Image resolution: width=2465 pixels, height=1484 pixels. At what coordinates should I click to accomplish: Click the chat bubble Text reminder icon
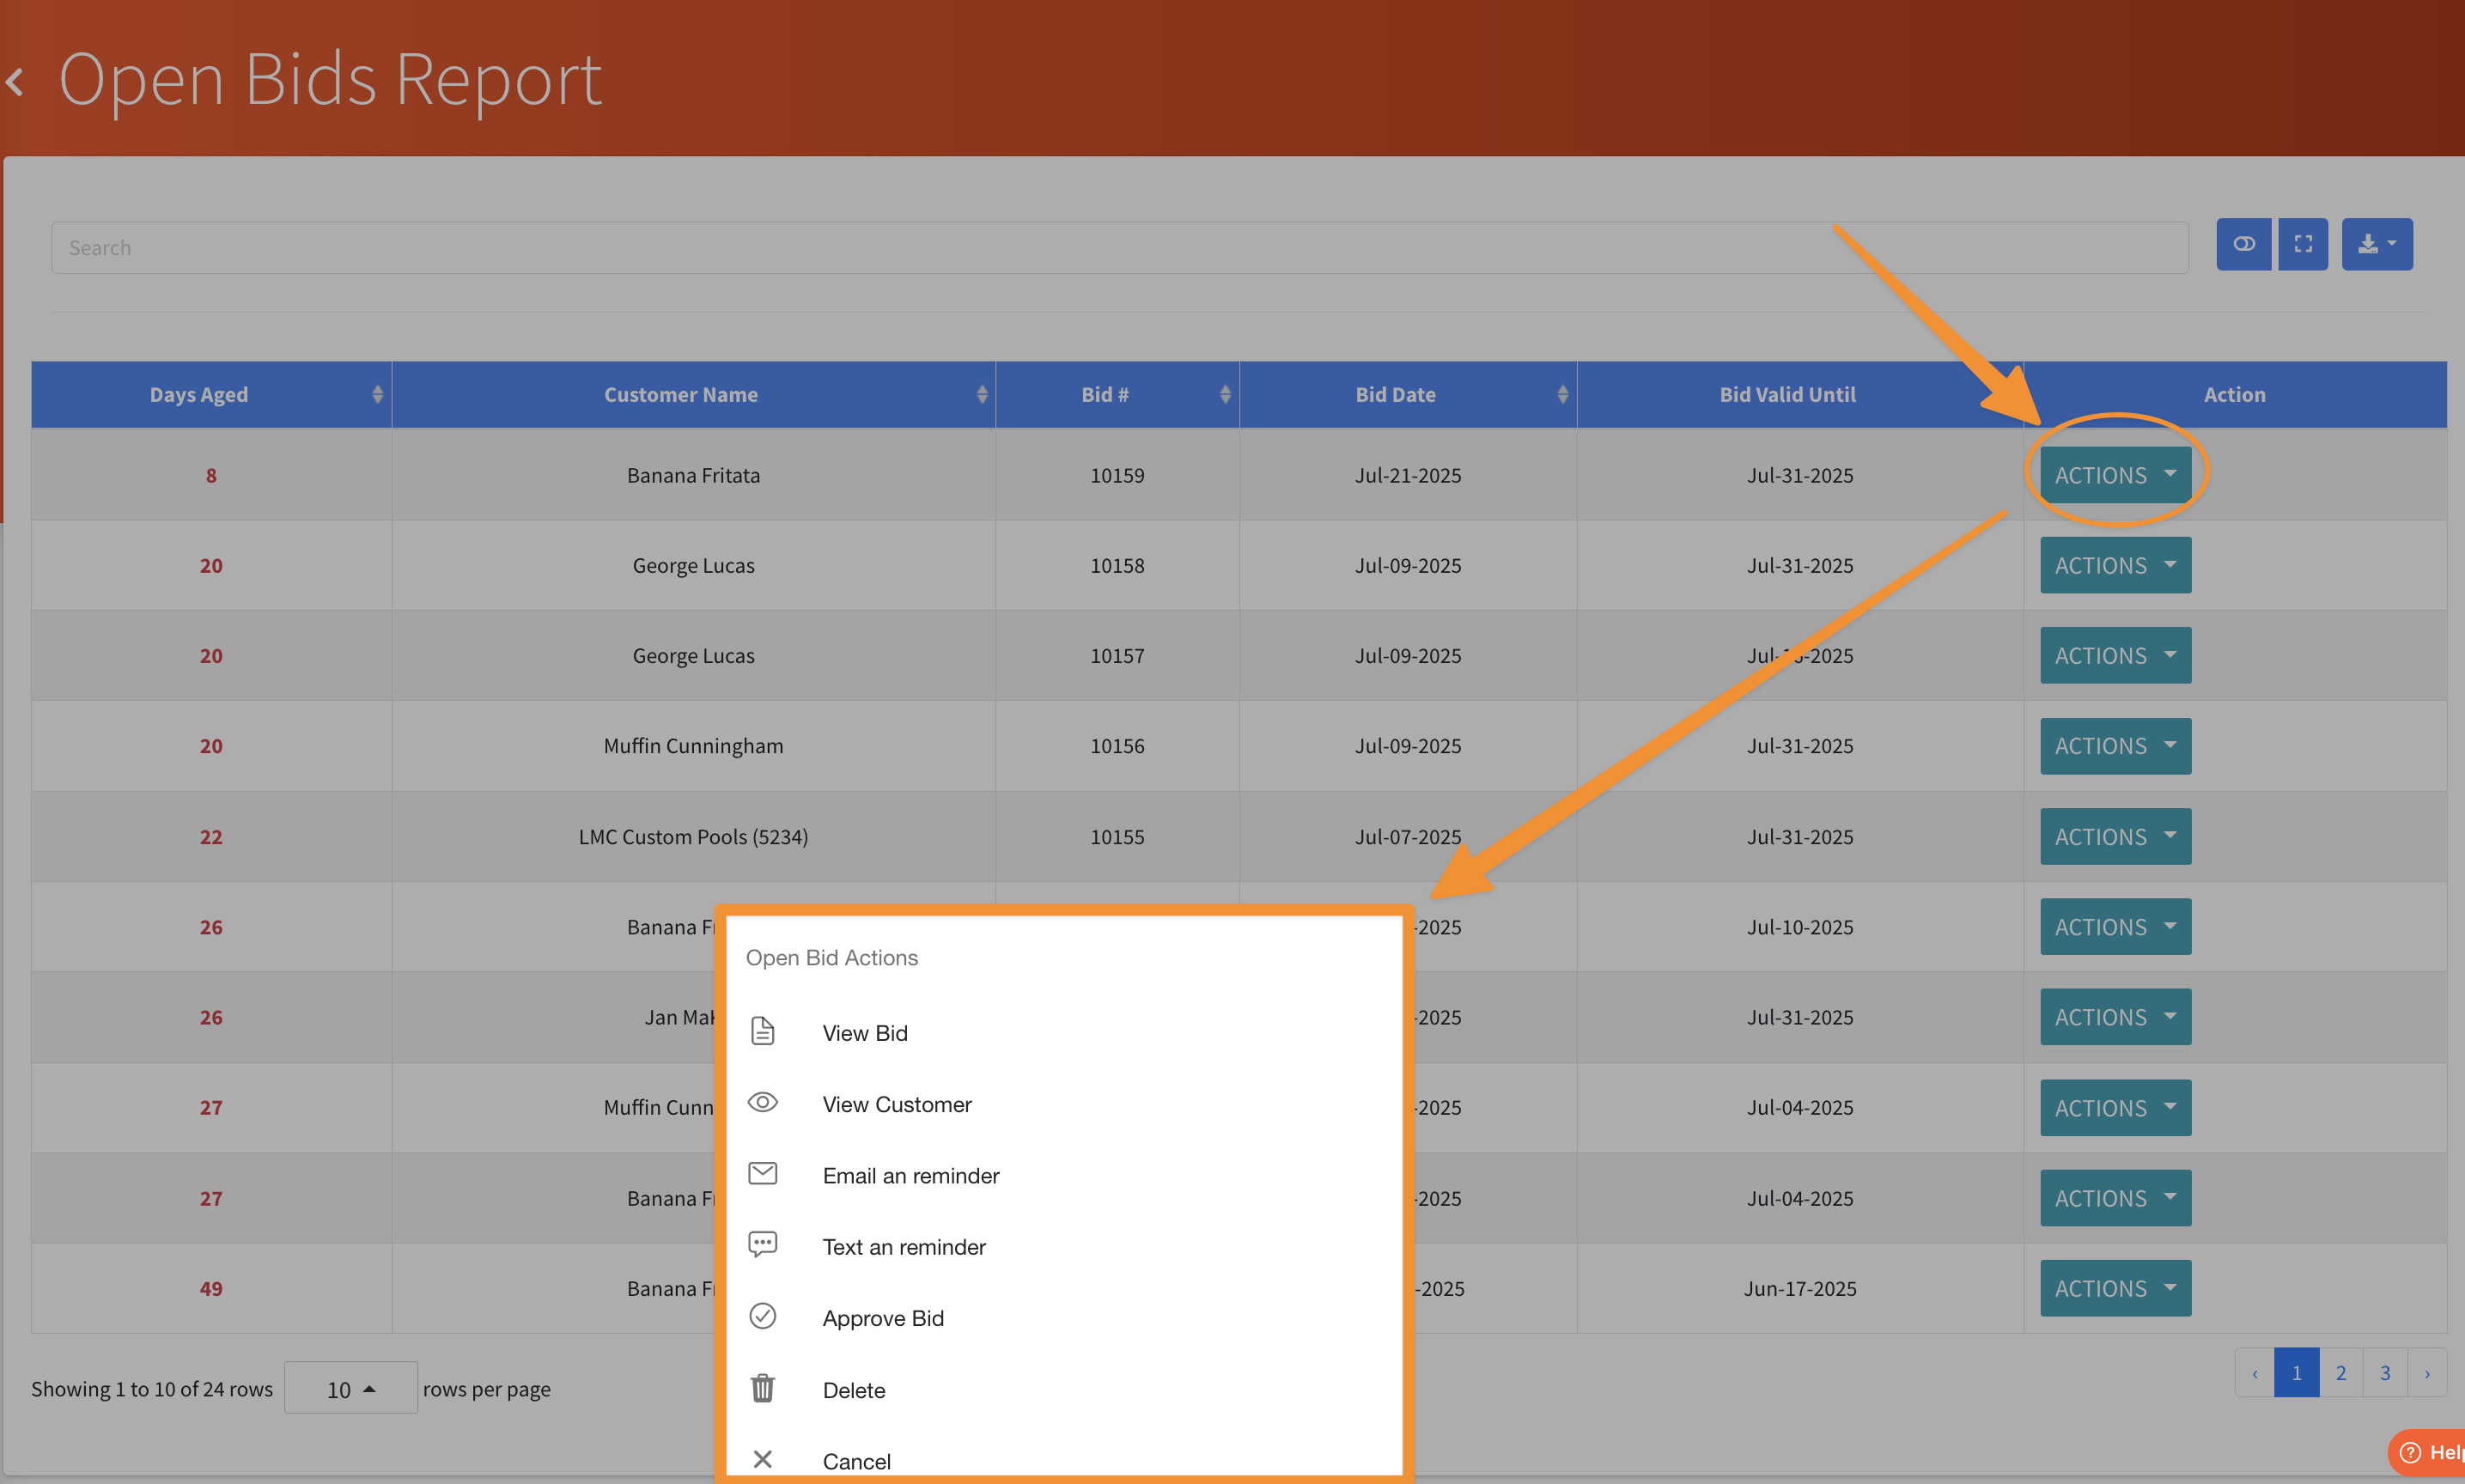pos(762,1245)
